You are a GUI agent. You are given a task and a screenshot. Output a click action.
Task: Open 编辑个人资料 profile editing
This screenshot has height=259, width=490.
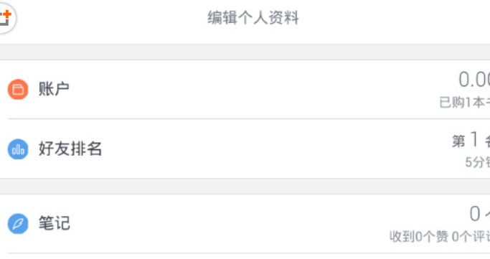point(253,18)
